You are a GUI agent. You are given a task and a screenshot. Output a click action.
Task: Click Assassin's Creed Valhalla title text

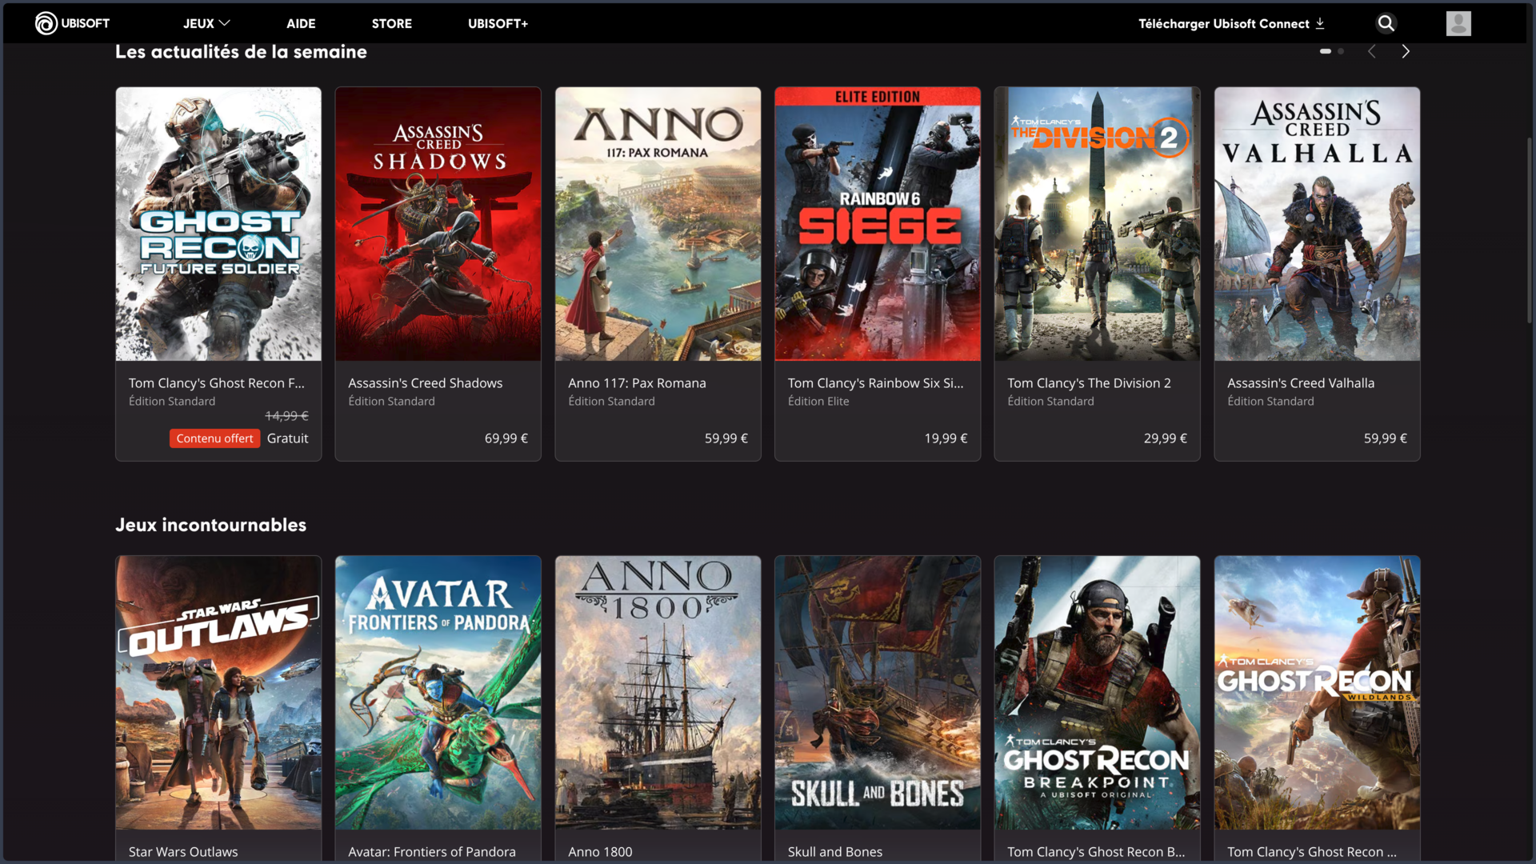click(1302, 383)
